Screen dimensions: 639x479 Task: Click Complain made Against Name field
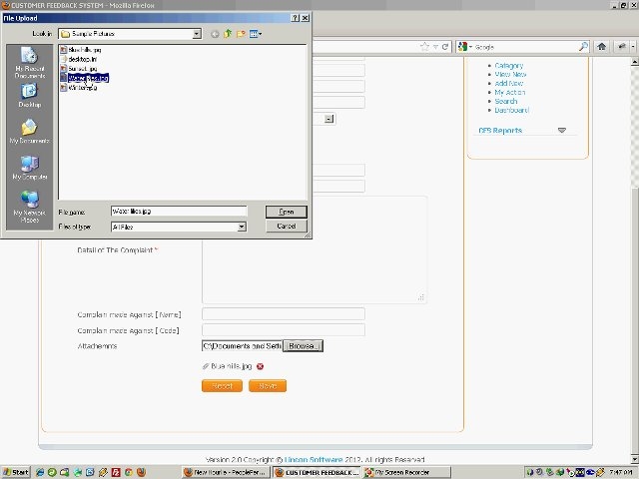(284, 314)
